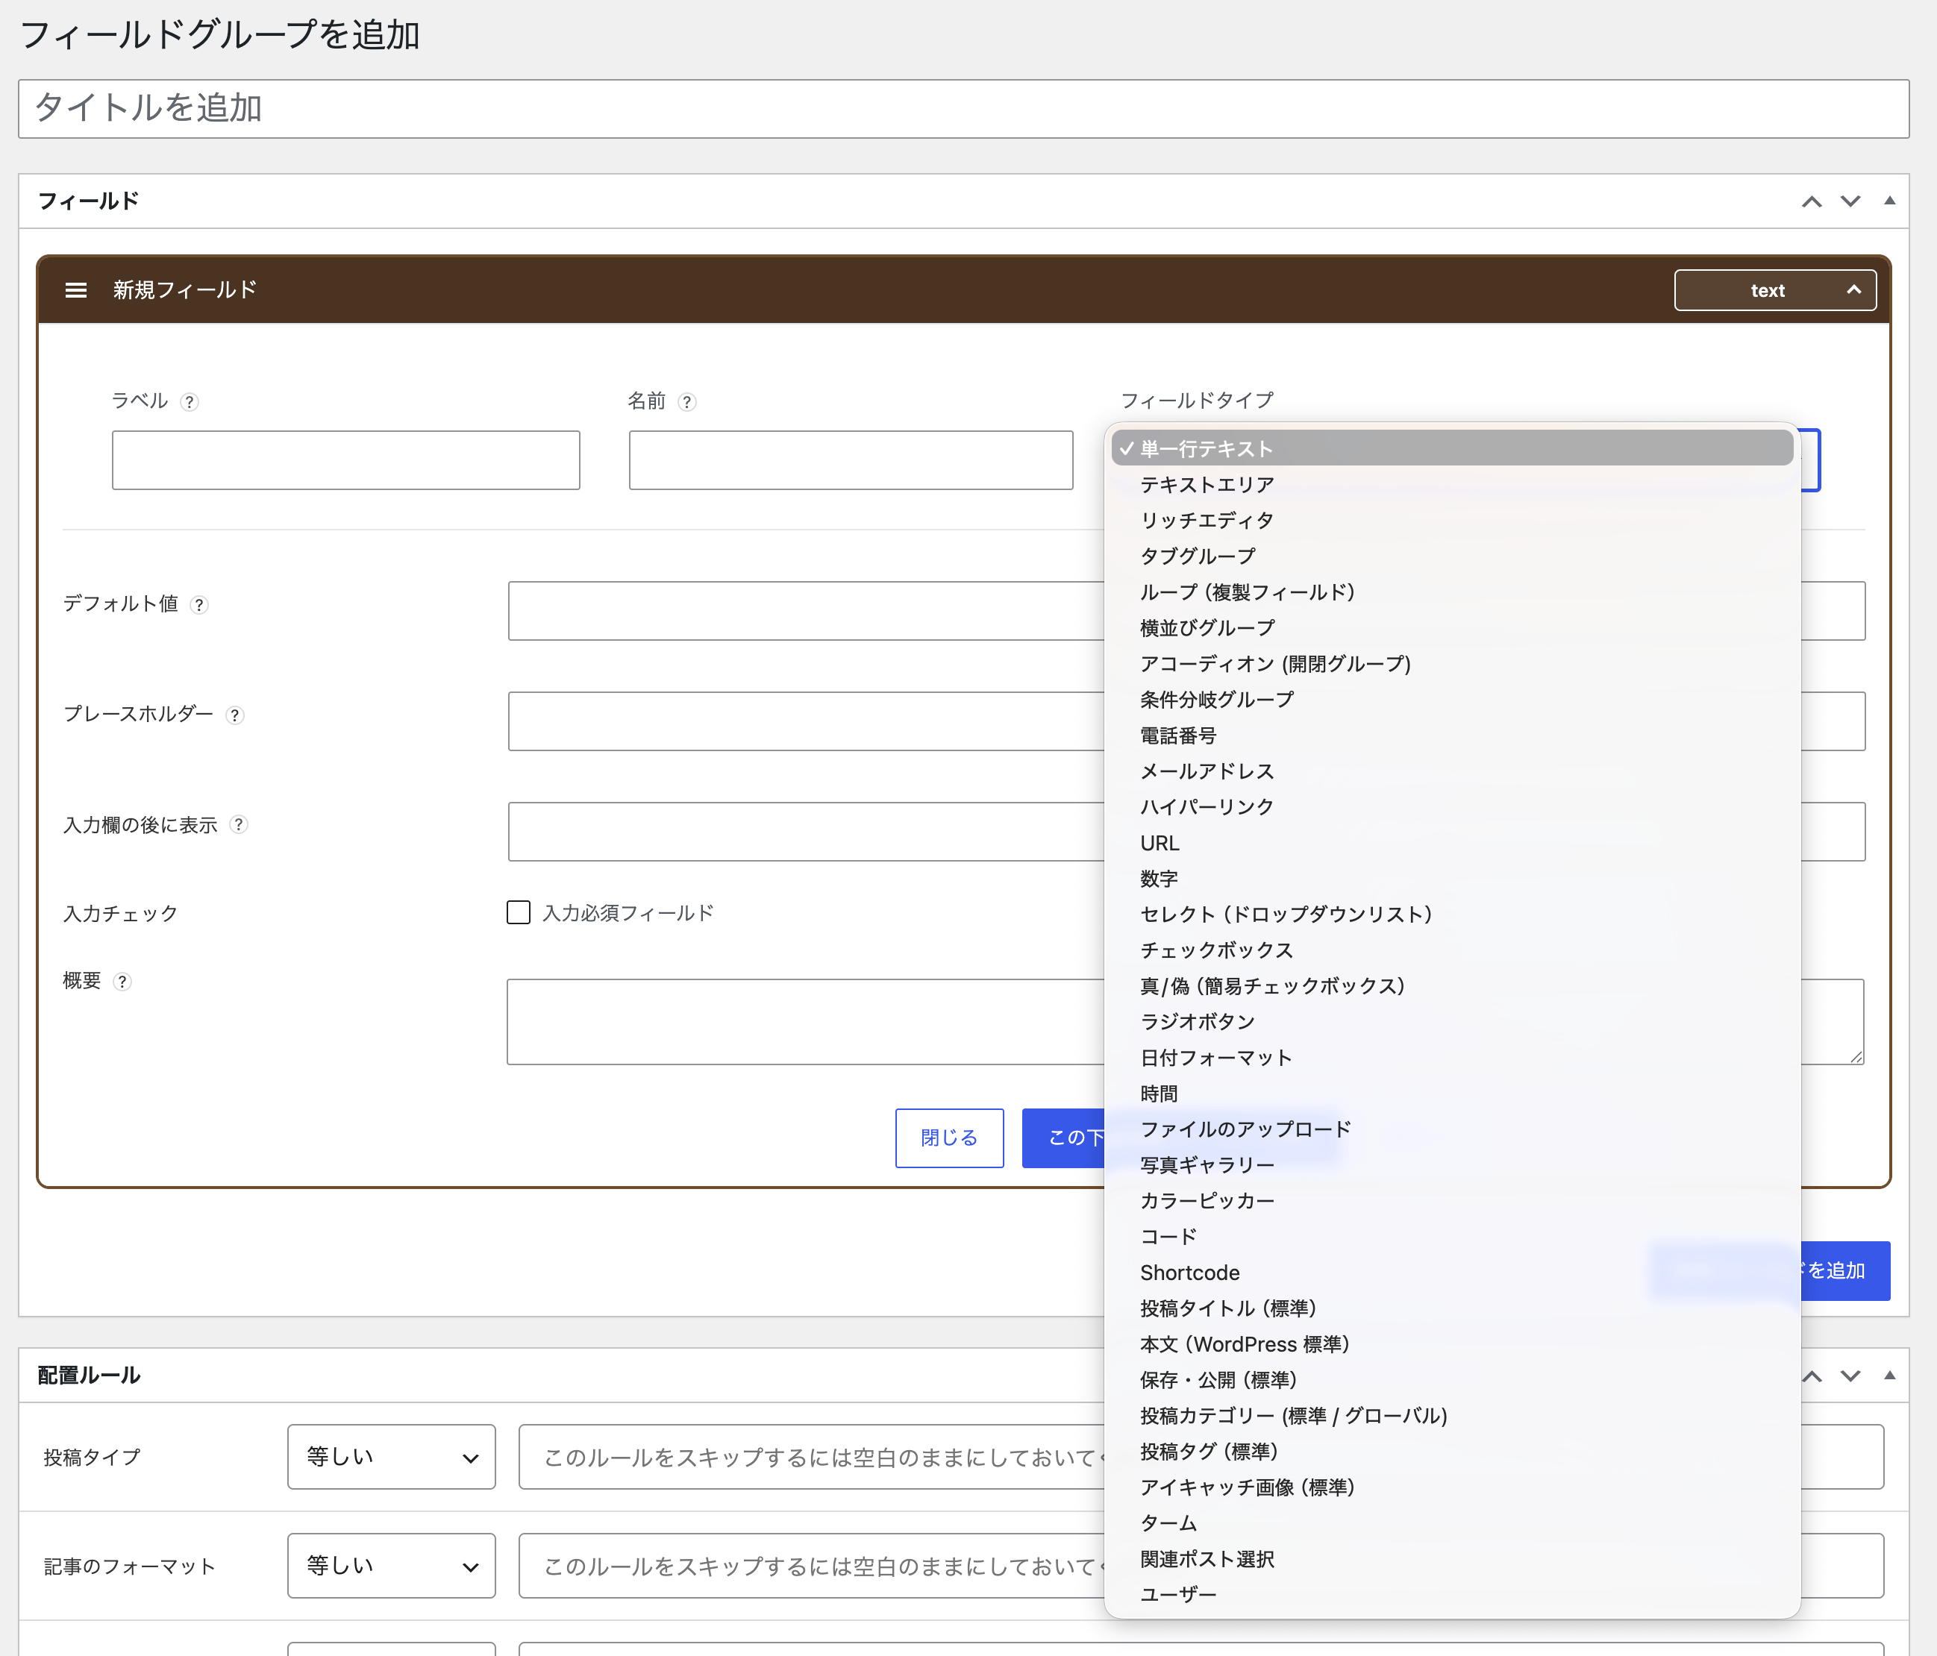Viewport: 1937px width, 1656px height.
Task: Move the 配置ルール panel down with the arrow
Action: pyautogui.click(x=1851, y=1376)
